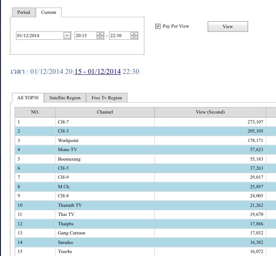Click the date input field 01/12/2014
Screen dimensions: 276x256
(39, 36)
